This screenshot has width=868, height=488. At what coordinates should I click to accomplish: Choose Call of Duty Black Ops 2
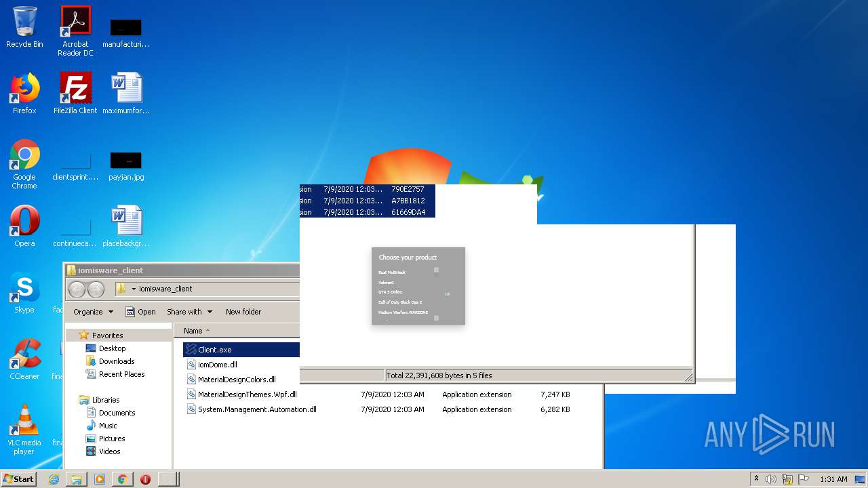tap(400, 302)
